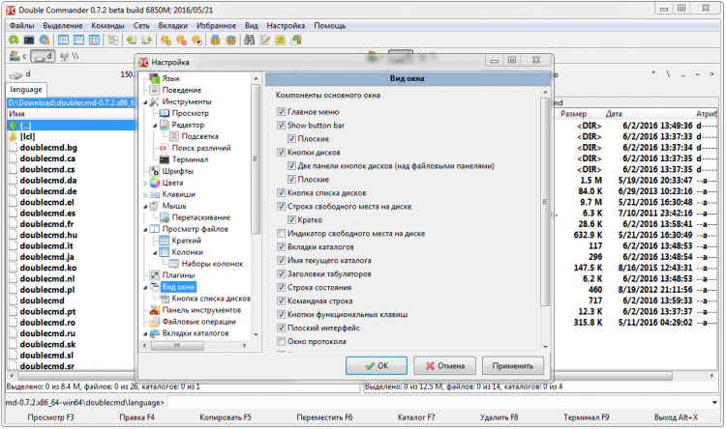Click the colorful thumbnails view toolbar icon
The width and height of the screenshot is (726, 429).
pos(94,41)
